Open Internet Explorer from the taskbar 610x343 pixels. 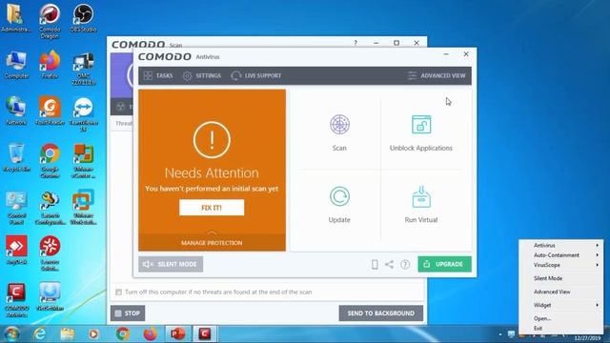tap(40, 334)
